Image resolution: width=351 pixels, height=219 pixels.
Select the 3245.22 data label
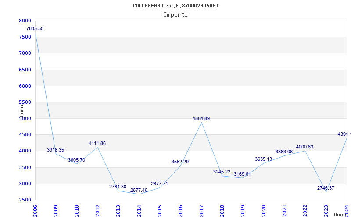(x=222, y=172)
